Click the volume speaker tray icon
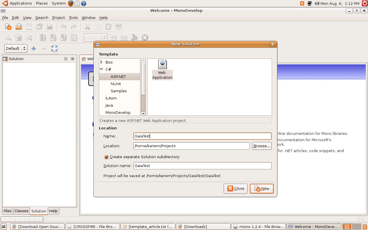The width and height of the screenshot is (368, 230). click(317, 3)
